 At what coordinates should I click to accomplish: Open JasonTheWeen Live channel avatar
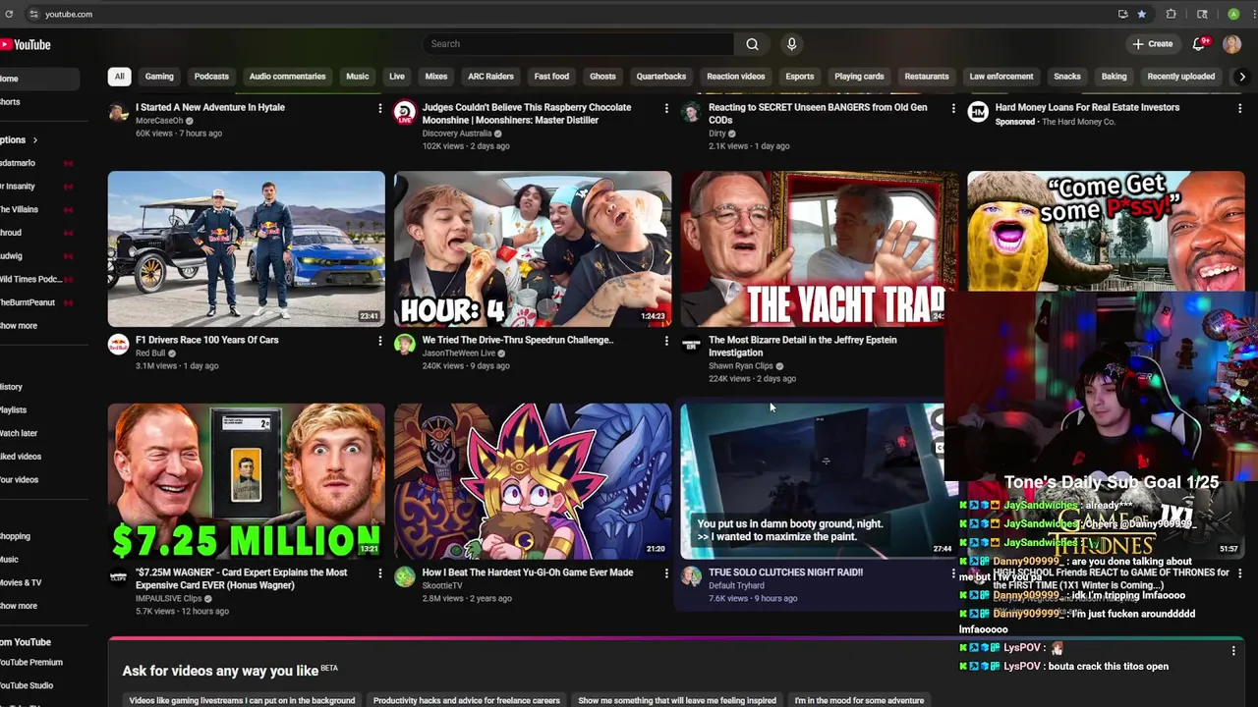point(405,345)
